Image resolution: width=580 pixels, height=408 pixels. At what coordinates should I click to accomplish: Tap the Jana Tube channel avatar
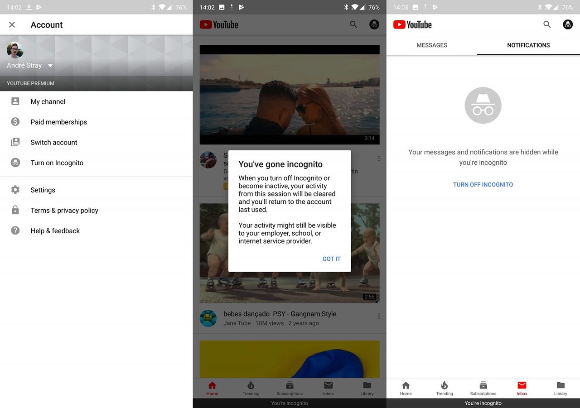point(208,318)
